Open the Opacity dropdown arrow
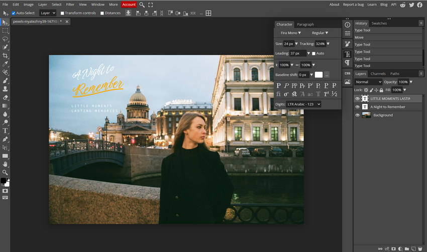Image resolution: width=427 pixels, height=252 pixels. [x=411, y=82]
